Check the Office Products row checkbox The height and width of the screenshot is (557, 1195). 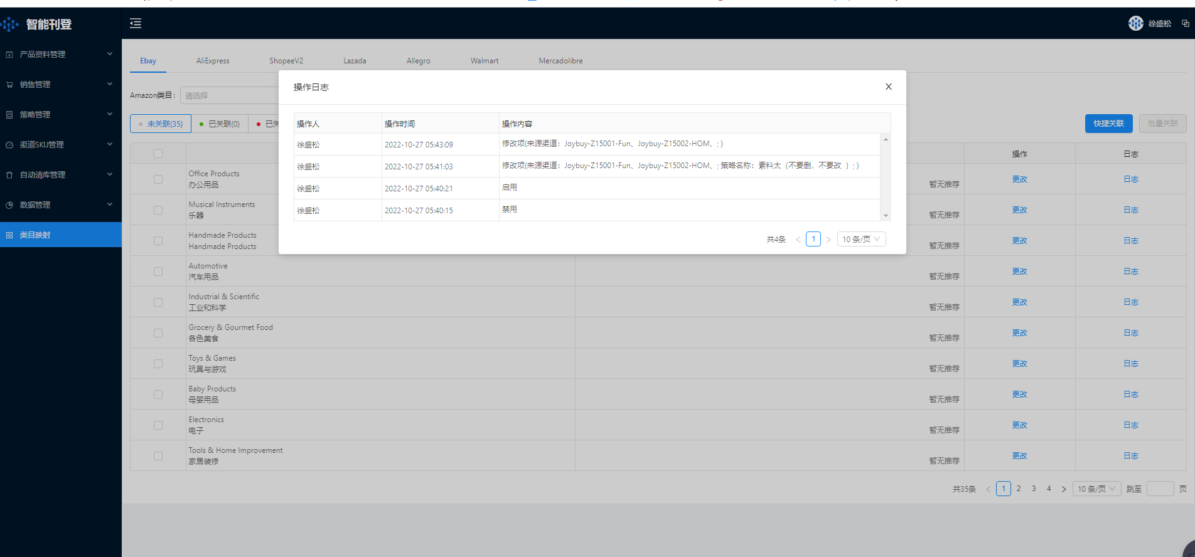(158, 179)
